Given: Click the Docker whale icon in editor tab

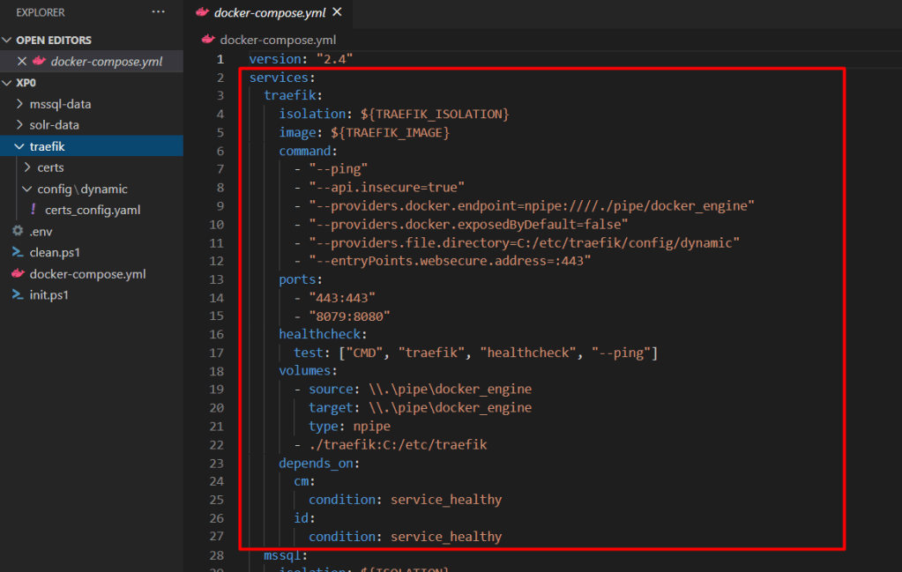Looking at the screenshot, I should pos(203,12).
